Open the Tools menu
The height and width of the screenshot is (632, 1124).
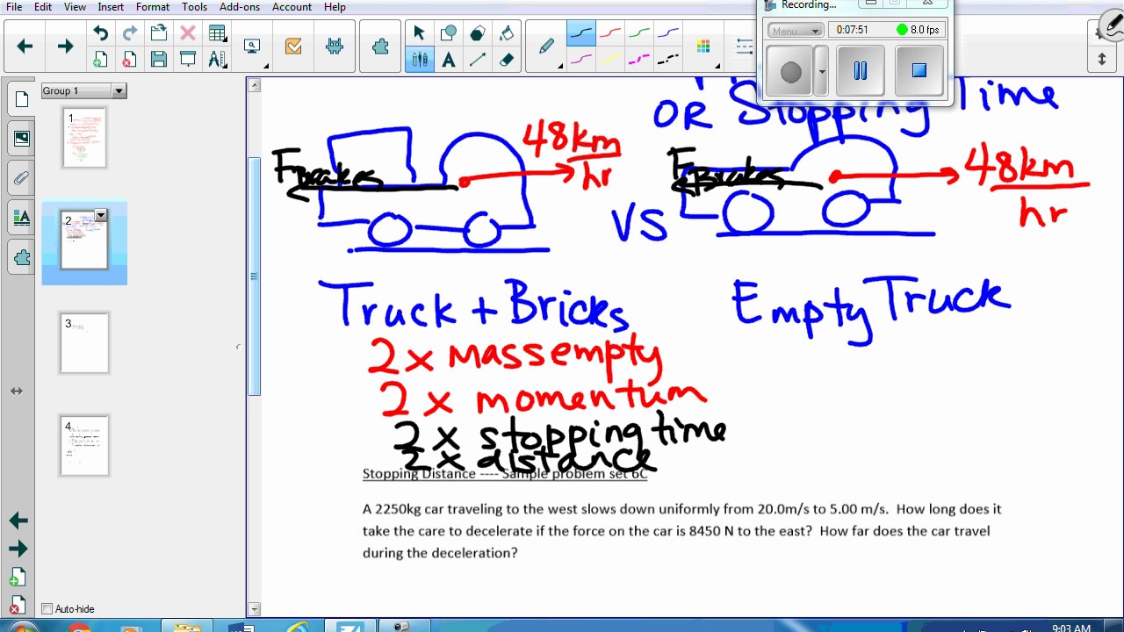click(195, 7)
